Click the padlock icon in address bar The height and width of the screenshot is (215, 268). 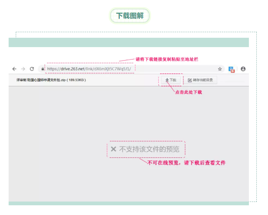(43, 69)
